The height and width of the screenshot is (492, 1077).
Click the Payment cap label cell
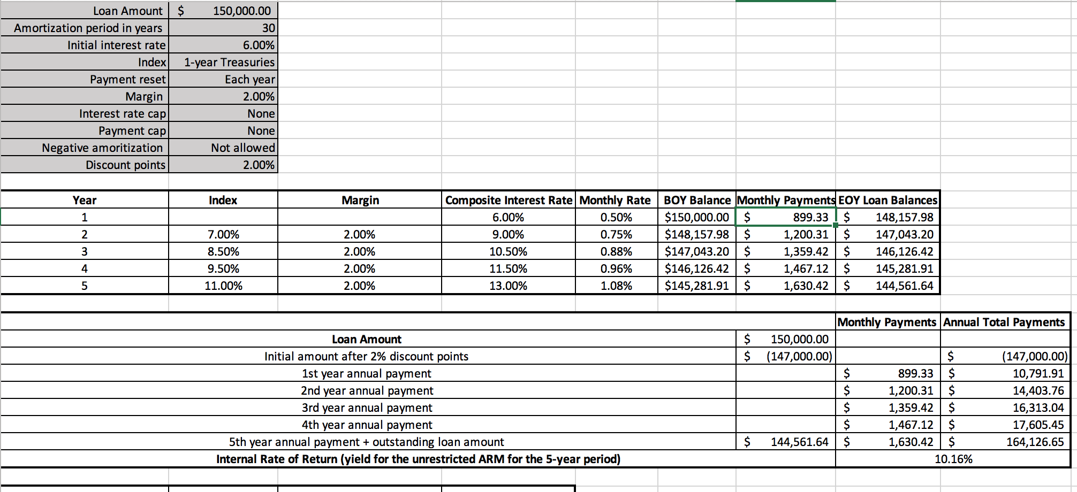tap(85, 130)
